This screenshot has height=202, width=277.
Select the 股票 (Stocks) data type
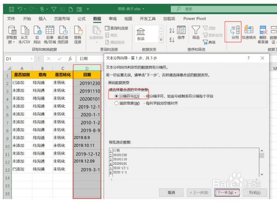tap(141, 34)
